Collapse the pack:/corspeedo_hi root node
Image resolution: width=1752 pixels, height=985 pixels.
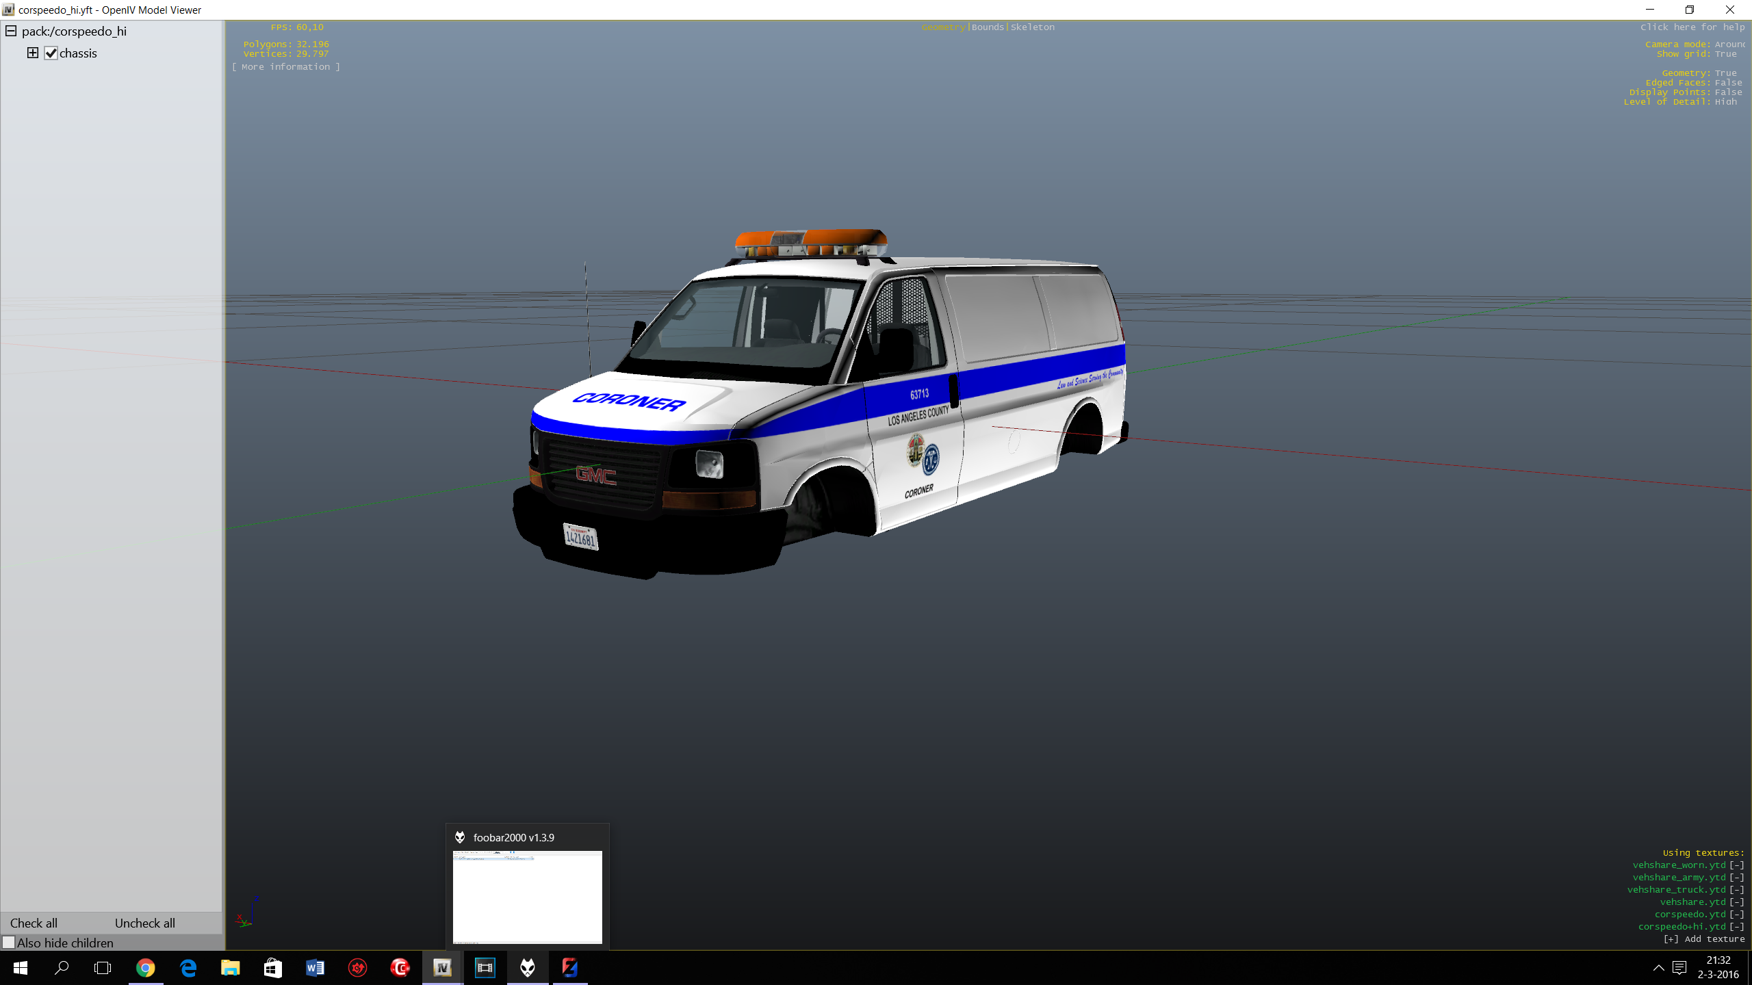point(11,31)
